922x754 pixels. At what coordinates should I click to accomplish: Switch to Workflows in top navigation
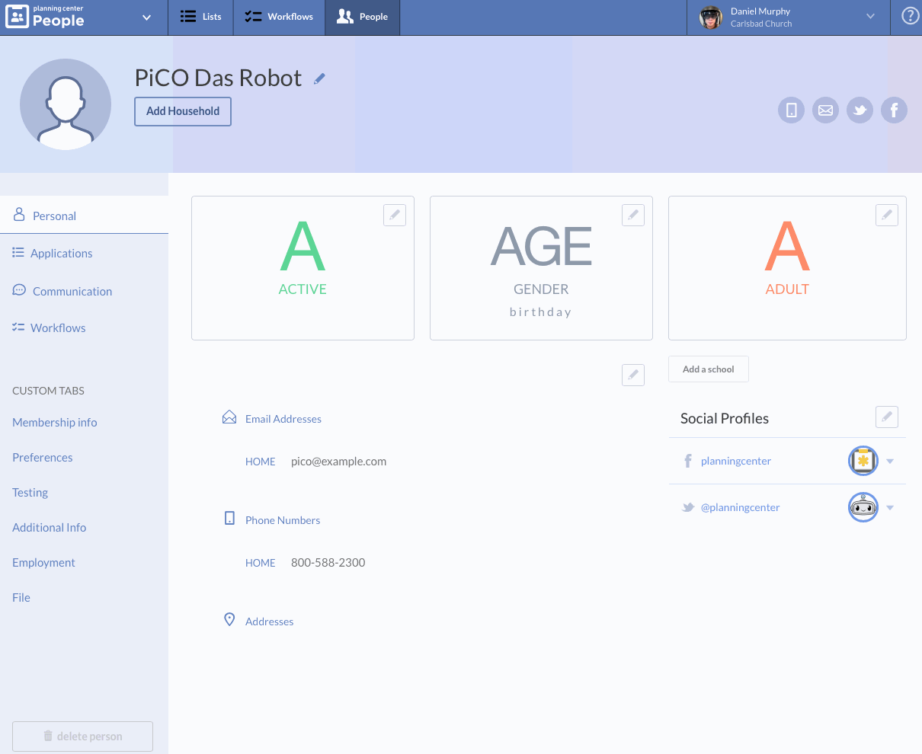279,17
